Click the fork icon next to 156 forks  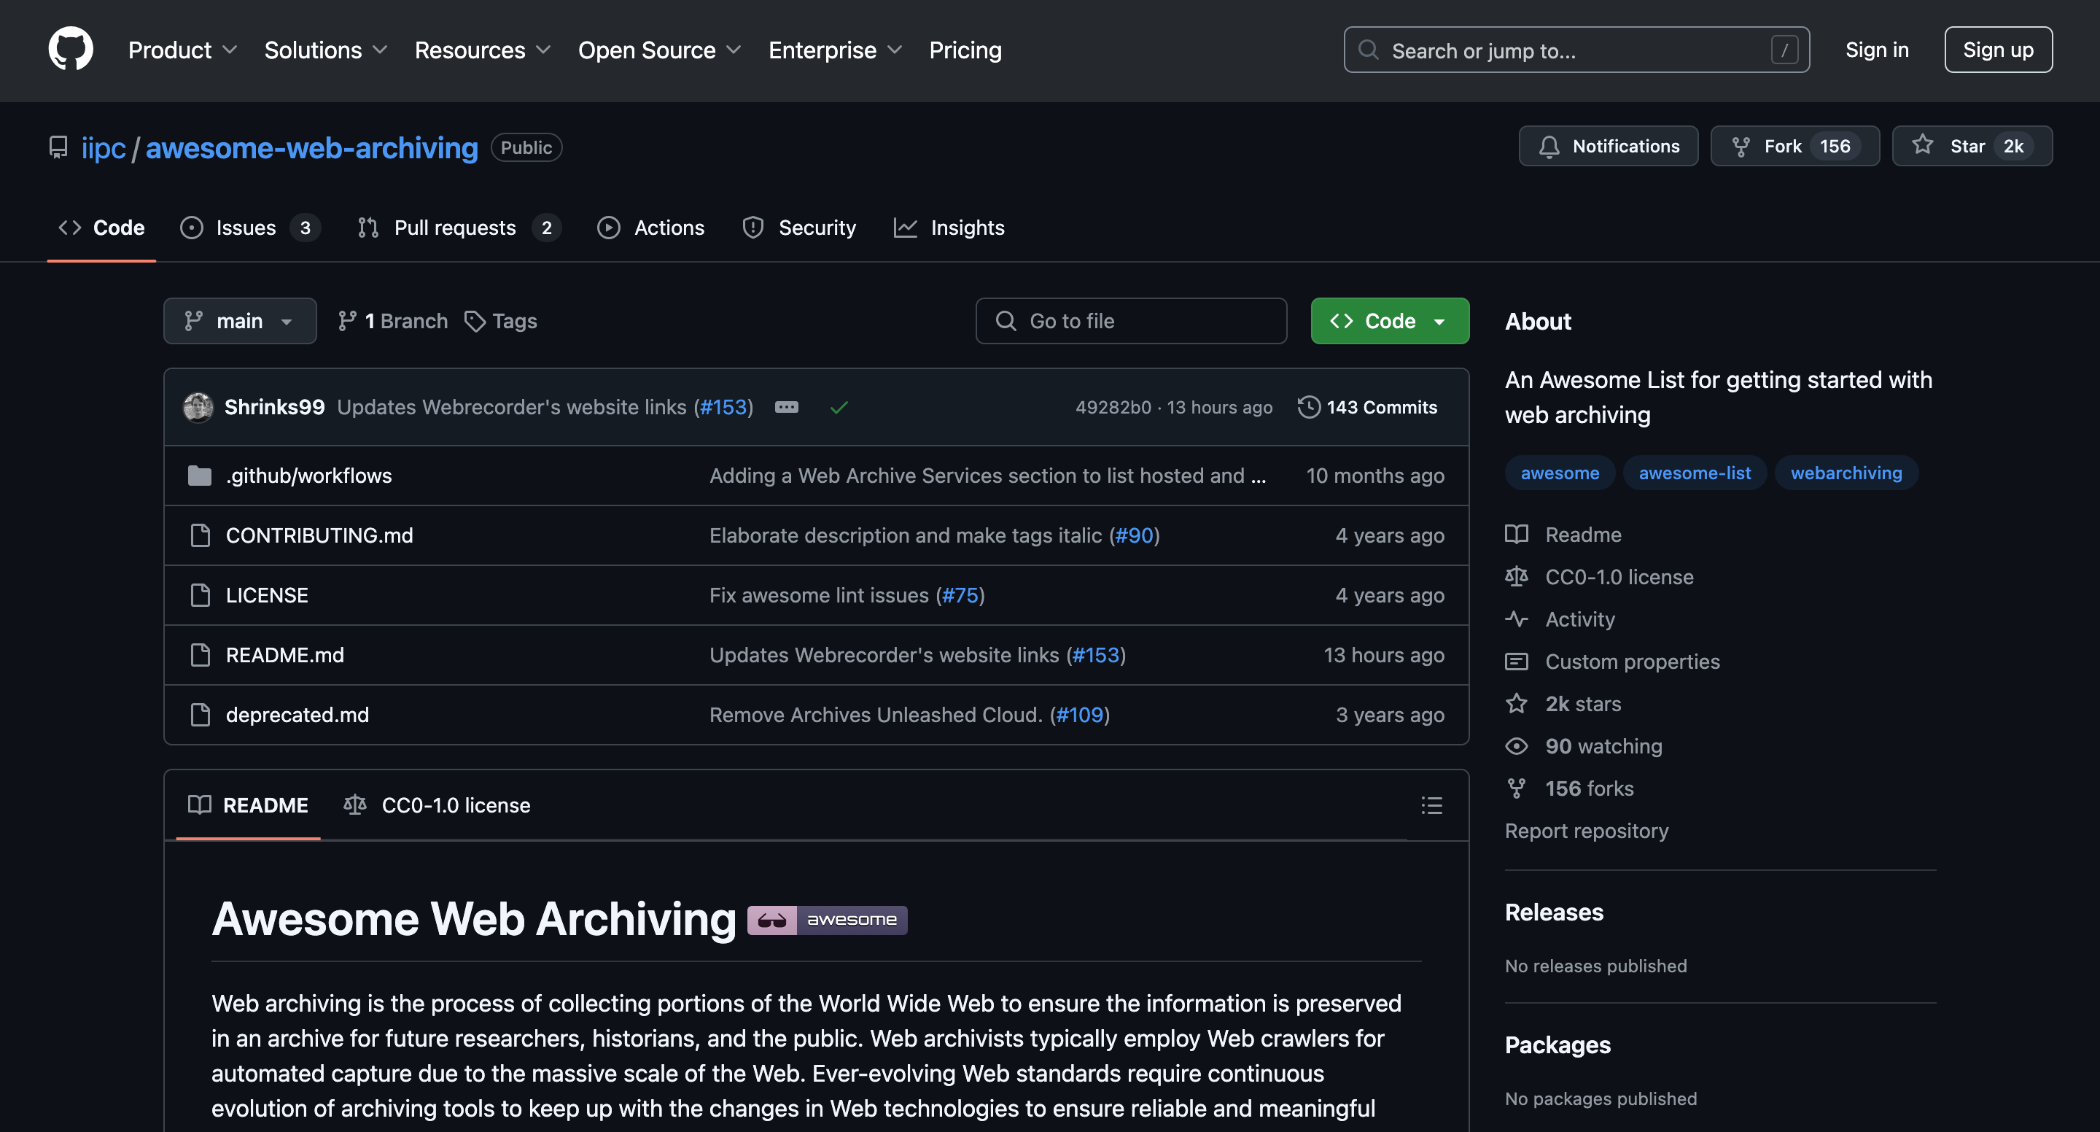[x=1517, y=788]
